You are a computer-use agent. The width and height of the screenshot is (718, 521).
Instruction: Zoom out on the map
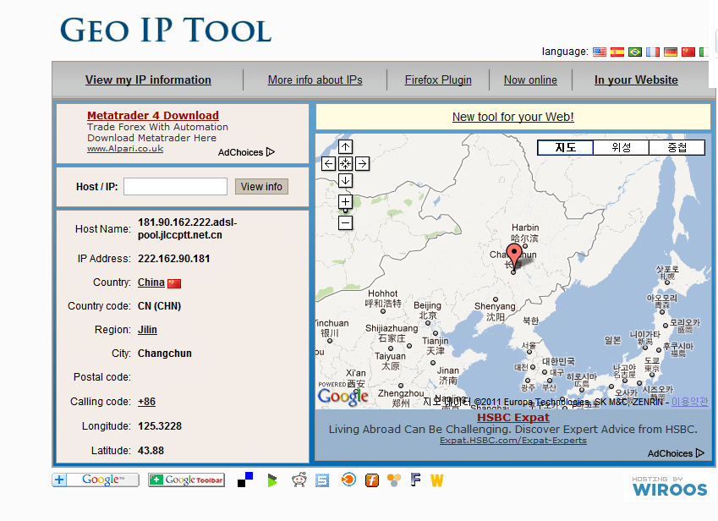[345, 222]
